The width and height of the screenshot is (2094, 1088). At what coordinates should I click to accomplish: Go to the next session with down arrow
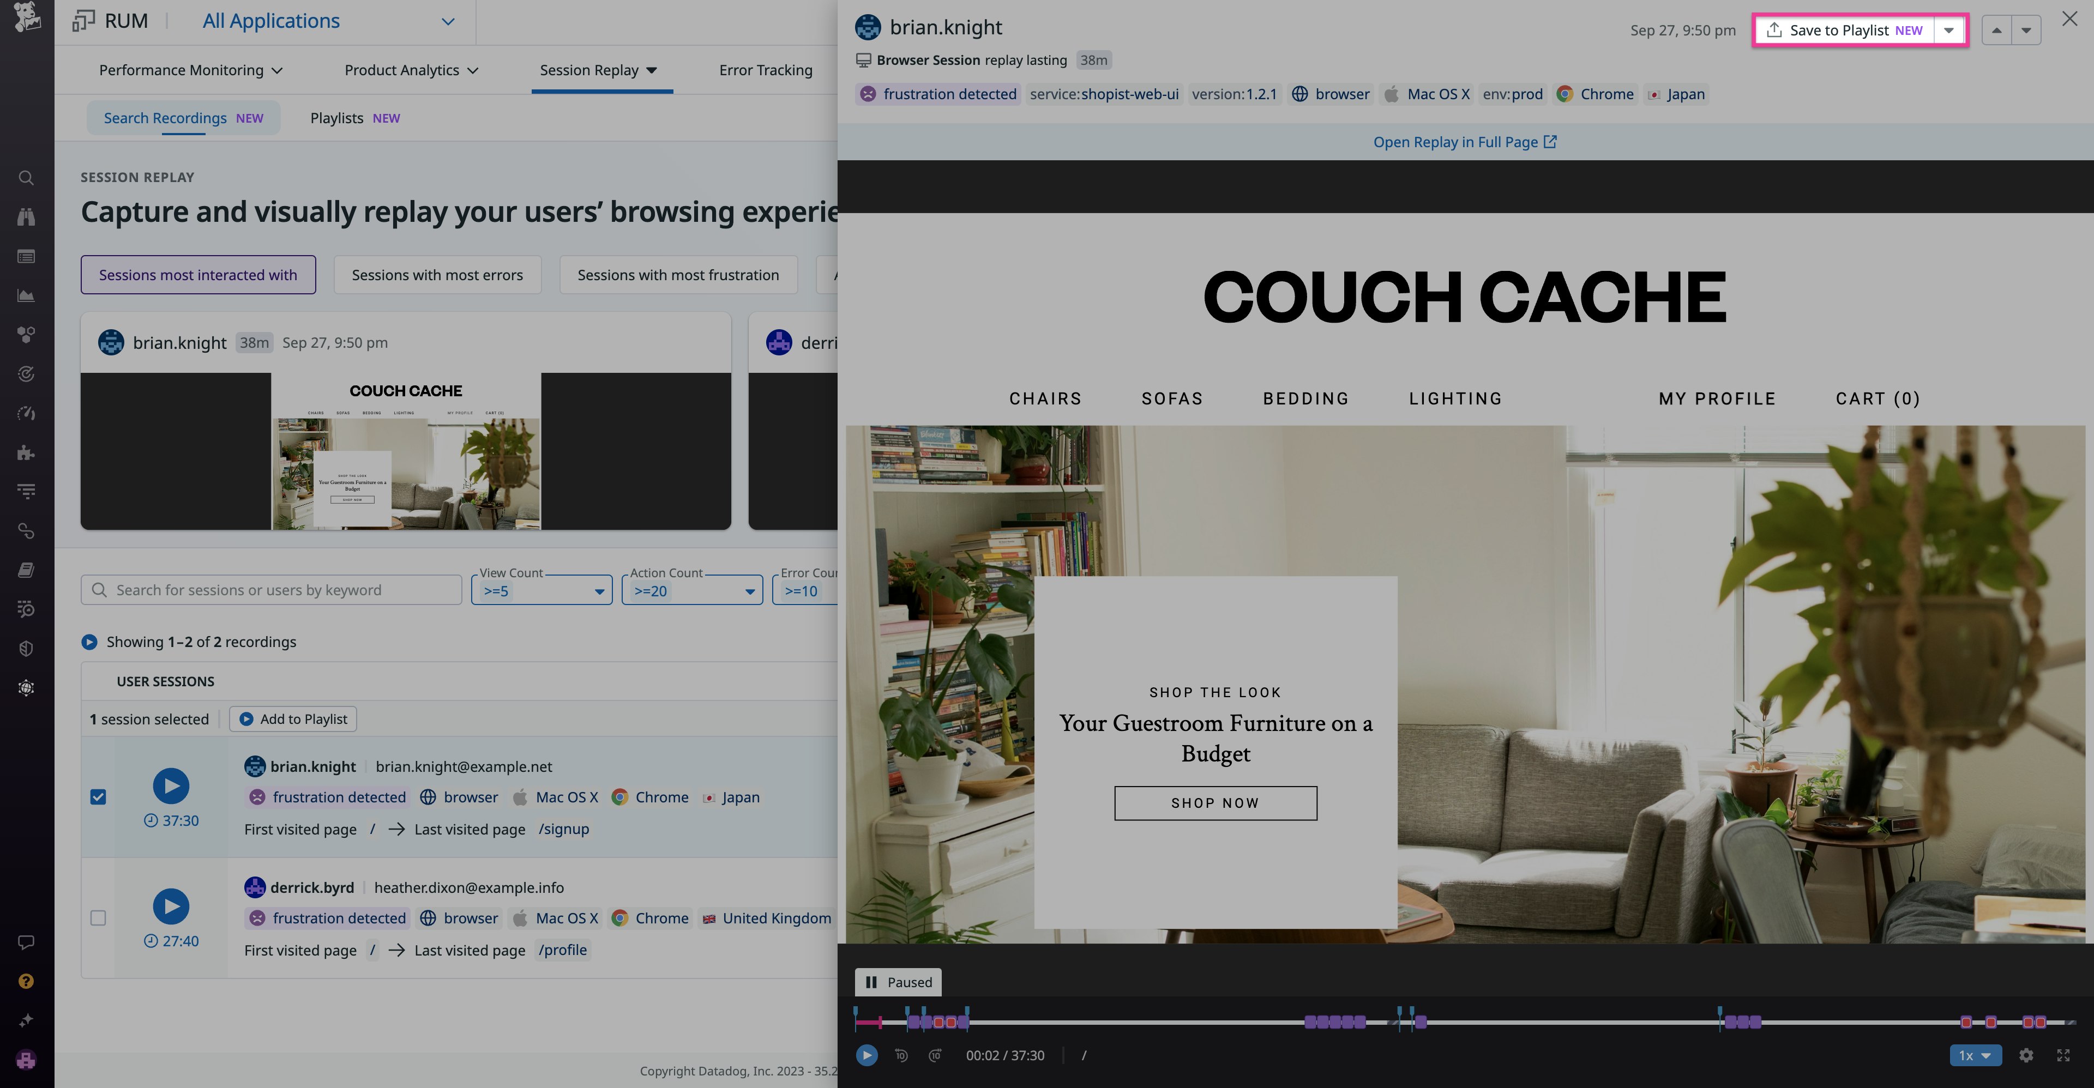click(2026, 30)
